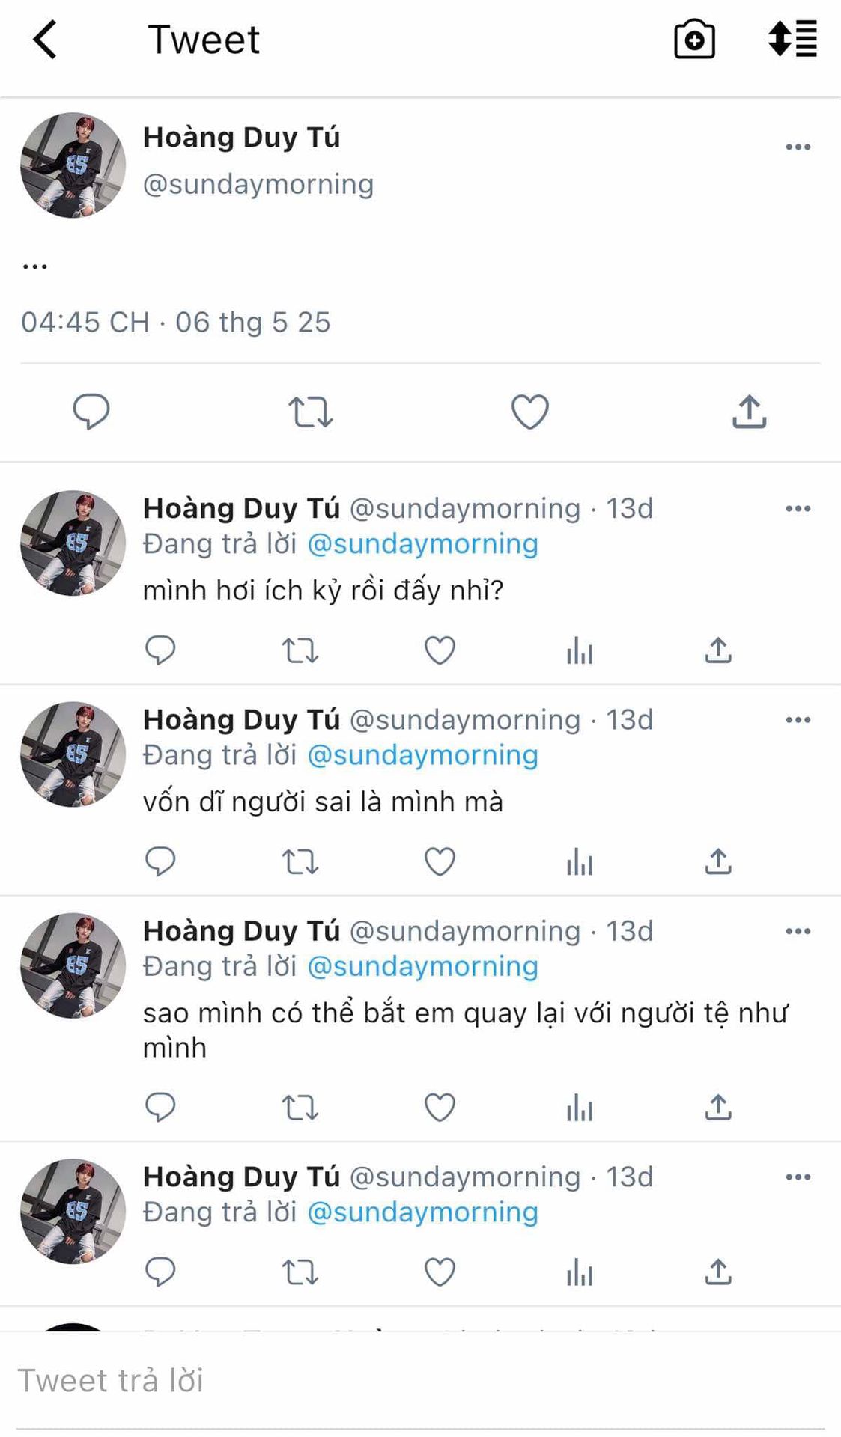Open Hoàng Duy Tú's name on main tweet
This screenshot has height=1437, width=841.
point(241,138)
